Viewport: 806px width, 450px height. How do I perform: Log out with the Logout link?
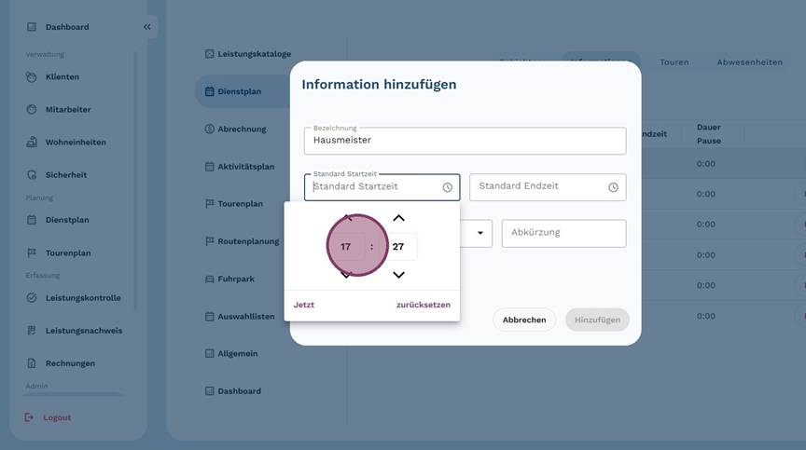(x=57, y=417)
